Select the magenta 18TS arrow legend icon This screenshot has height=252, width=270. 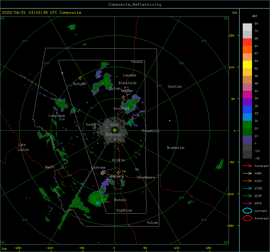tap(247, 203)
